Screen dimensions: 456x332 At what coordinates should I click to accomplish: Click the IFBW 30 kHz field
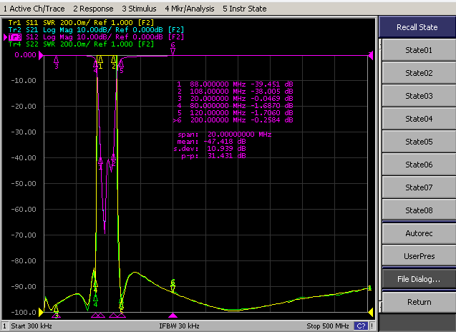[179, 326]
